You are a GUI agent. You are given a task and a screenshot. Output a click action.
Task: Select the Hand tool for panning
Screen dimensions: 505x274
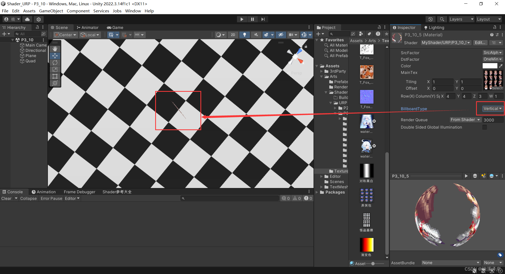55,49
